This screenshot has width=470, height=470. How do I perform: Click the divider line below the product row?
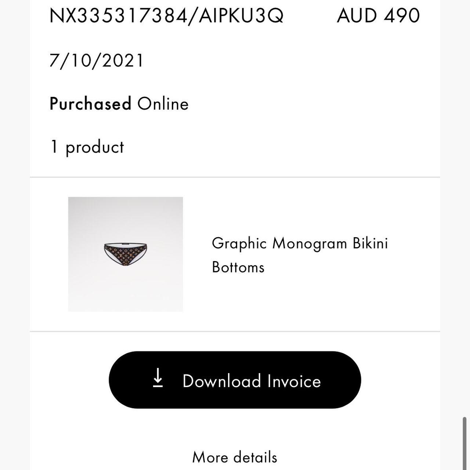coord(235,331)
